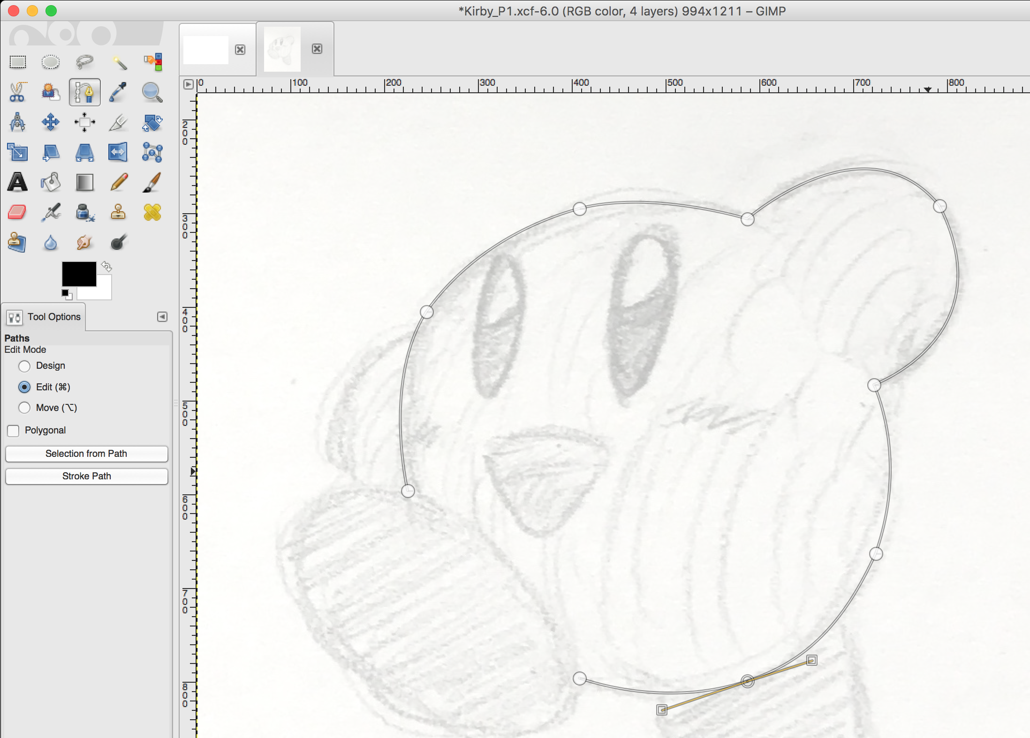Select the Select by Color tool
This screenshot has width=1030, height=738.
pos(152,62)
